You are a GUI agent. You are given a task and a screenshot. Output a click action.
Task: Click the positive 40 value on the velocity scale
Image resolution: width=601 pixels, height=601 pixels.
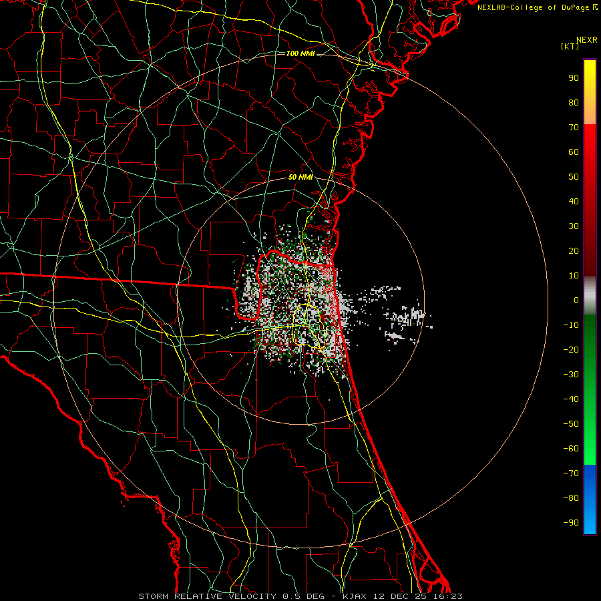(x=574, y=202)
